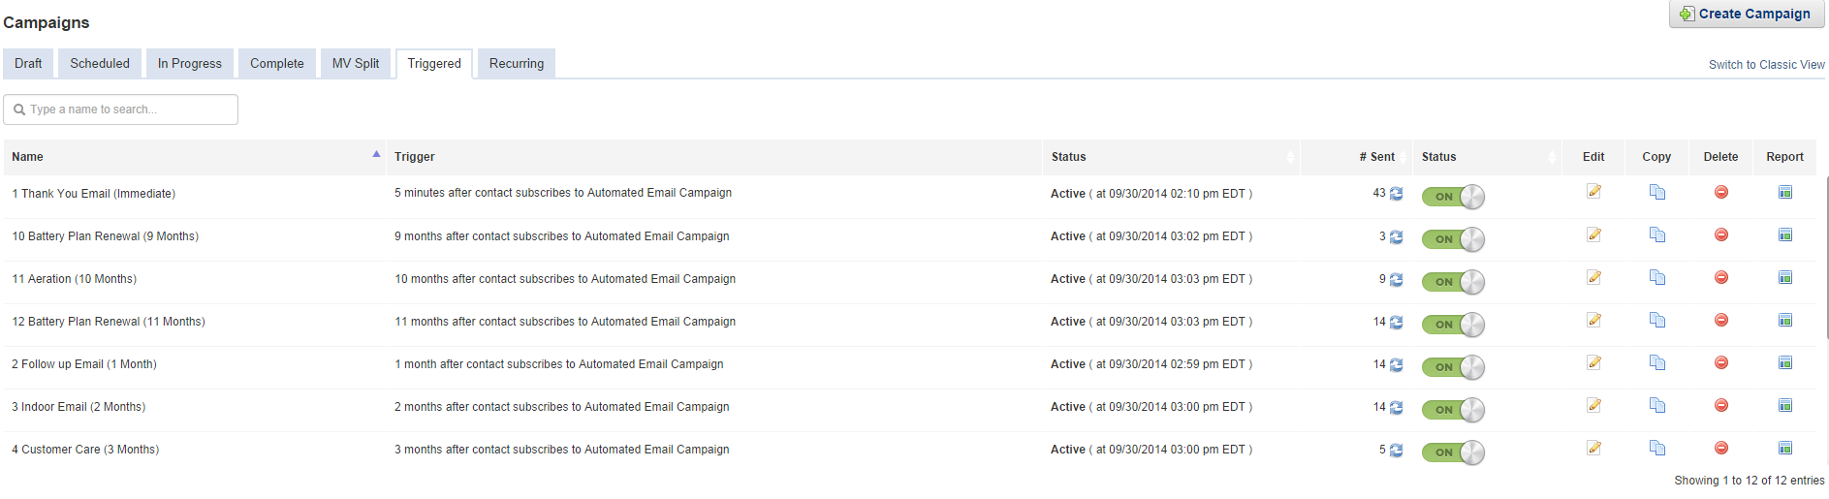Refresh sent count for 2 Follow up Email
This screenshot has width=1829, height=499.
pos(1396,365)
